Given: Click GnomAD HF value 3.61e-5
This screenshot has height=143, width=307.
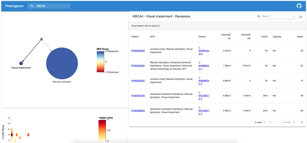Looking at the screenshot, I should 247,66.
